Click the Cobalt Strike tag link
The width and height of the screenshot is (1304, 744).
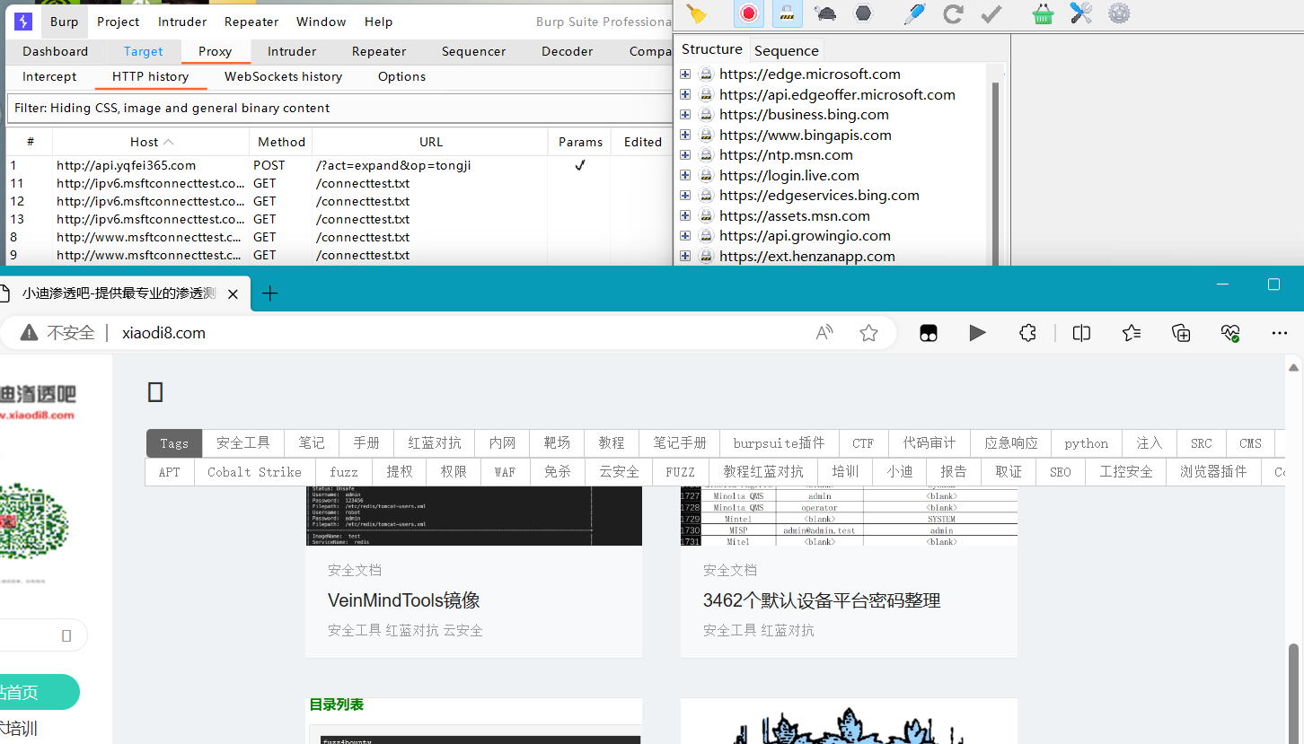click(254, 472)
